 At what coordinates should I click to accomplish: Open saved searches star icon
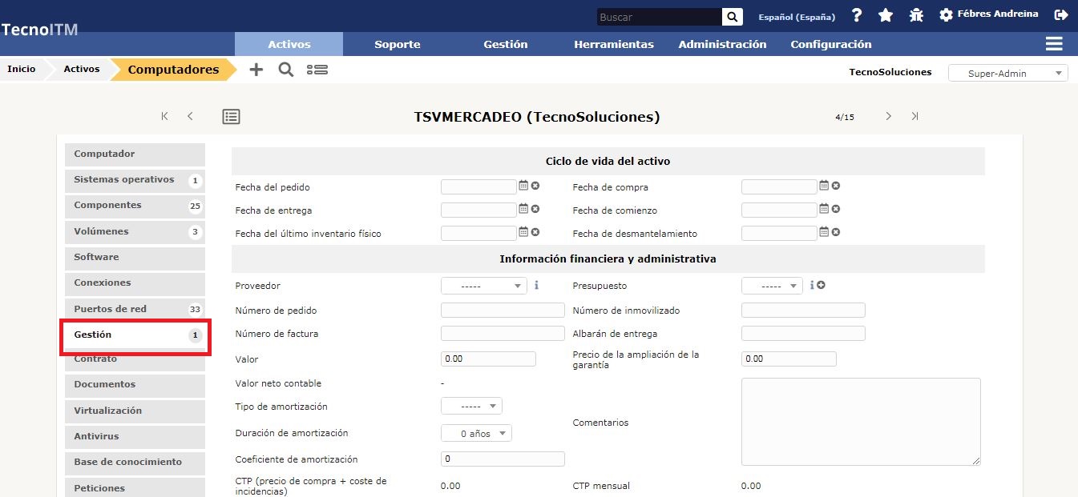(886, 15)
